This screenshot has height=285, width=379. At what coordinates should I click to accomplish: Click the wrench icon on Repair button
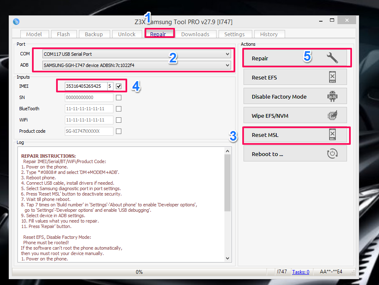(x=332, y=58)
